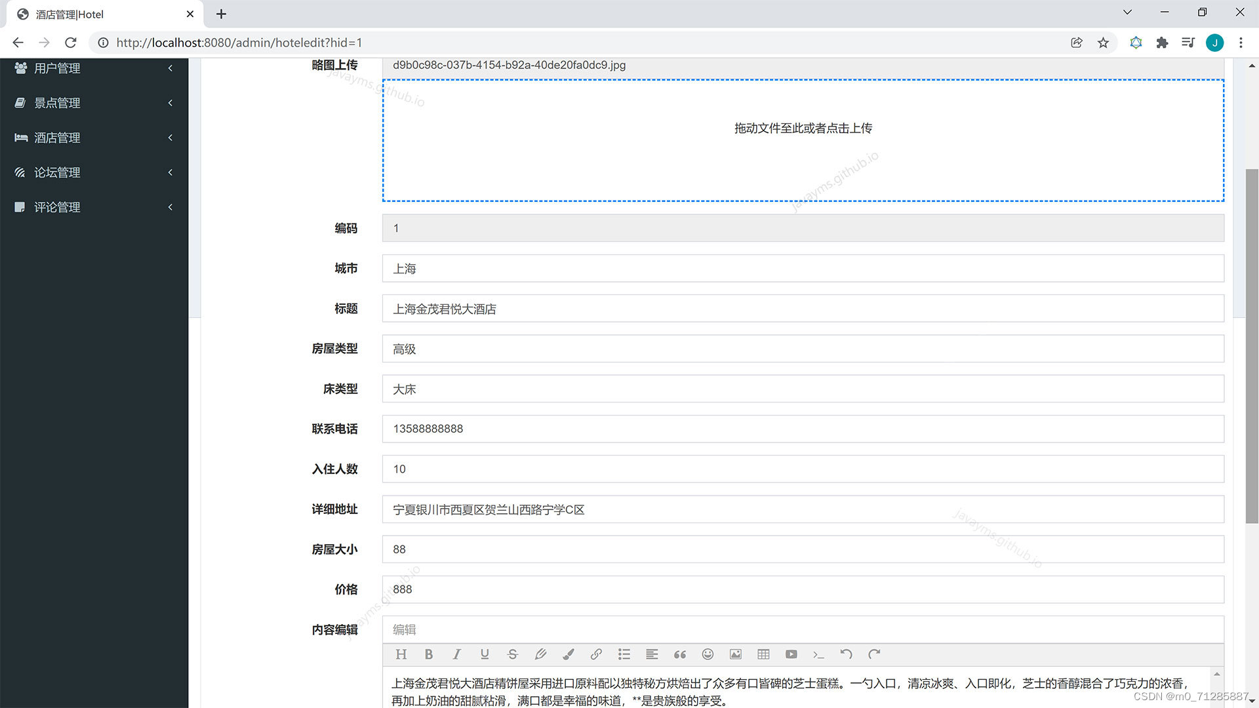
Task: Click chevron next to 酒店管理
Action: point(170,138)
